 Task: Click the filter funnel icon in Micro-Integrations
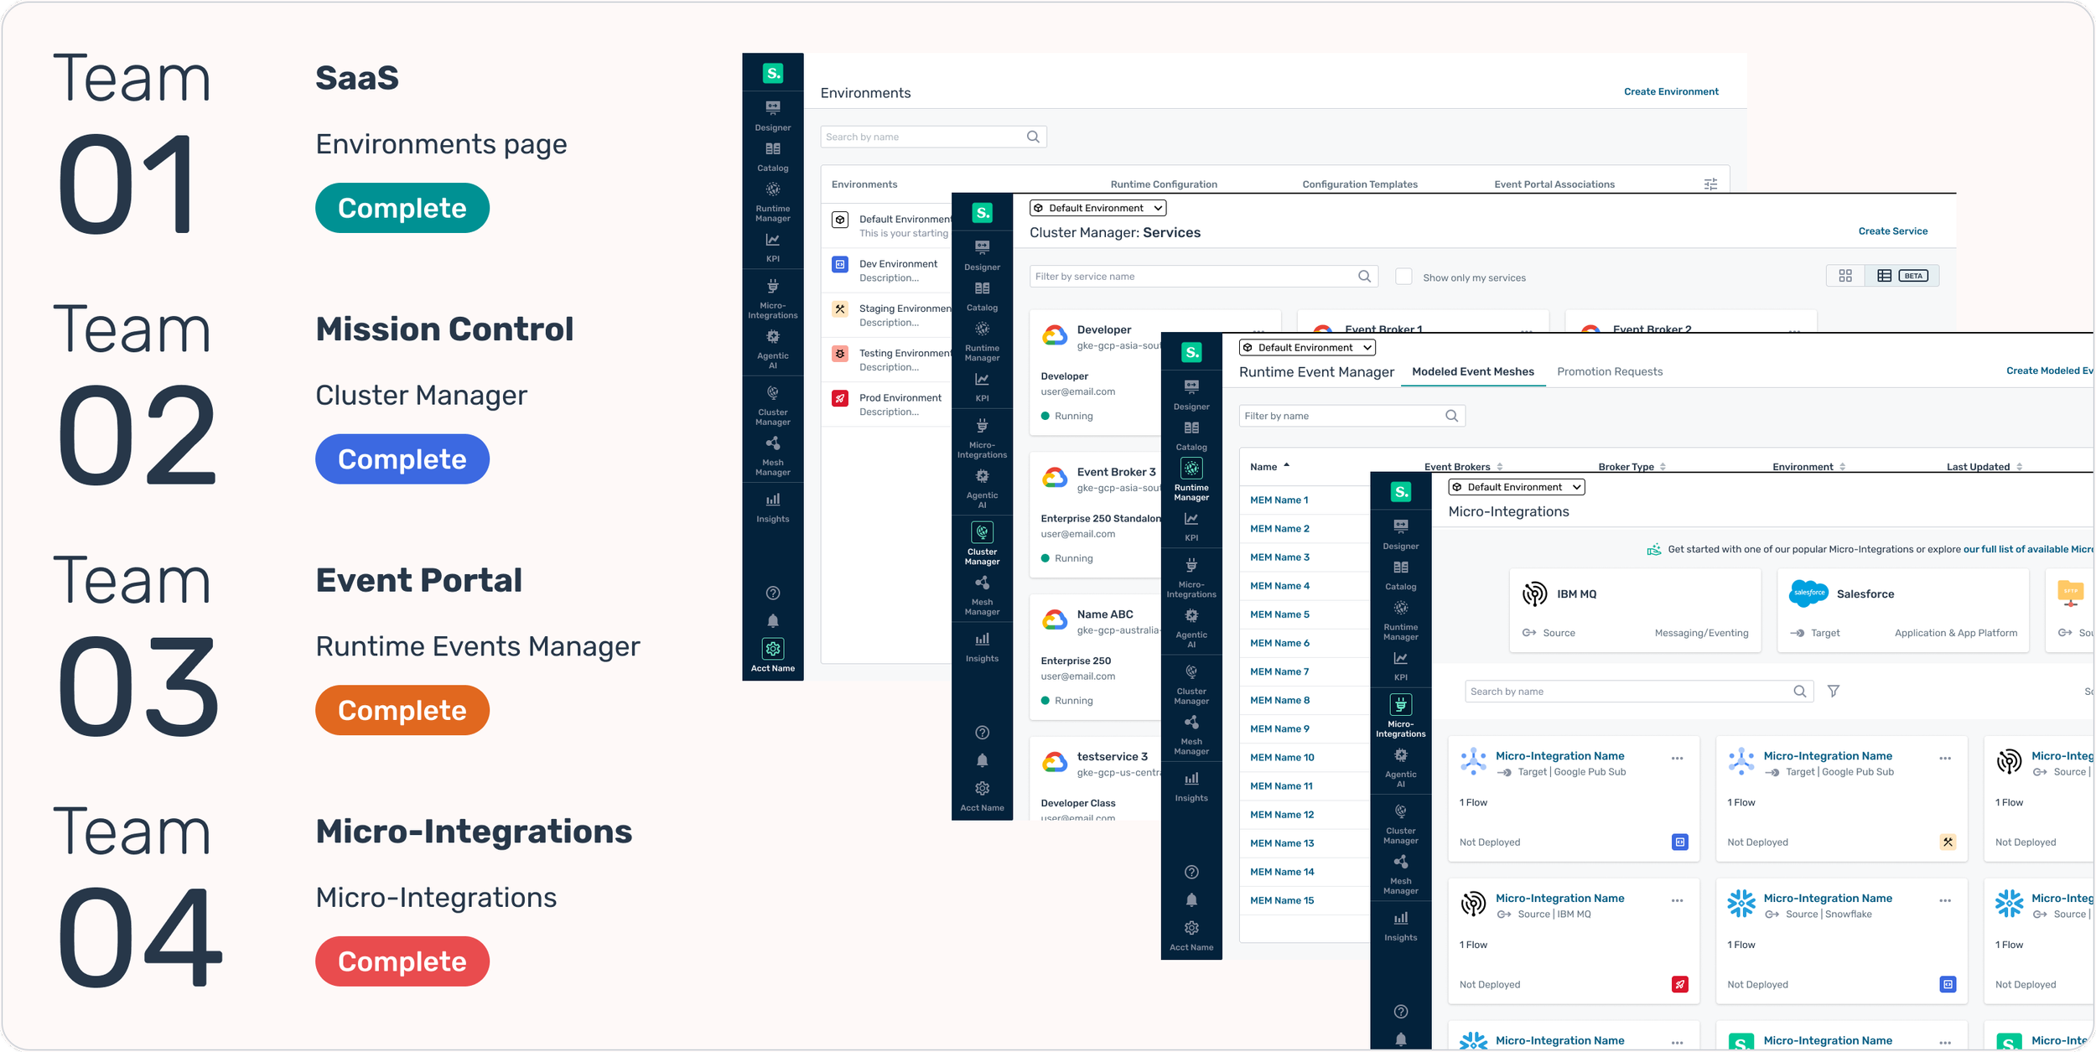(1834, 692)
